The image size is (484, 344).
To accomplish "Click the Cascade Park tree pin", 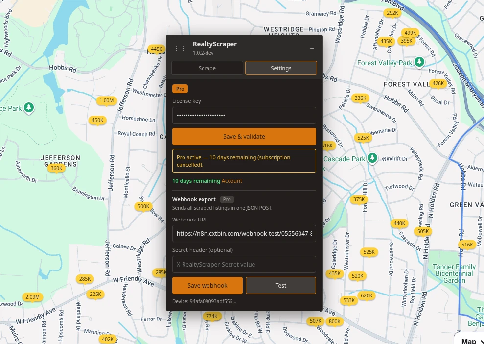I will coord(372,158).
